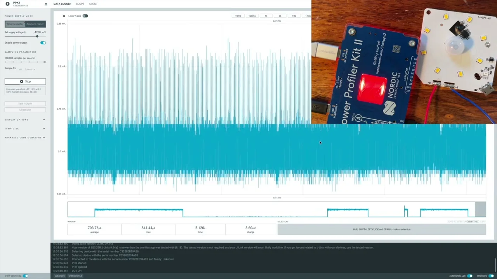
Task: Switch to the Data Logger tab
Action: point(62,4)
